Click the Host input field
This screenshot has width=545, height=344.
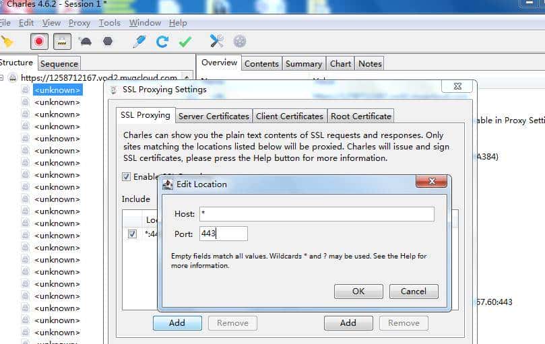316,214
